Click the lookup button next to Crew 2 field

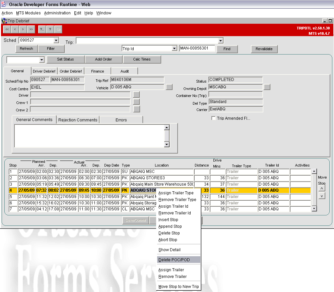(137, 109)
